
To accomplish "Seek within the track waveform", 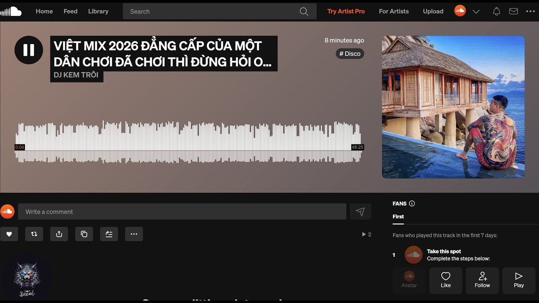I will [188, 142].
